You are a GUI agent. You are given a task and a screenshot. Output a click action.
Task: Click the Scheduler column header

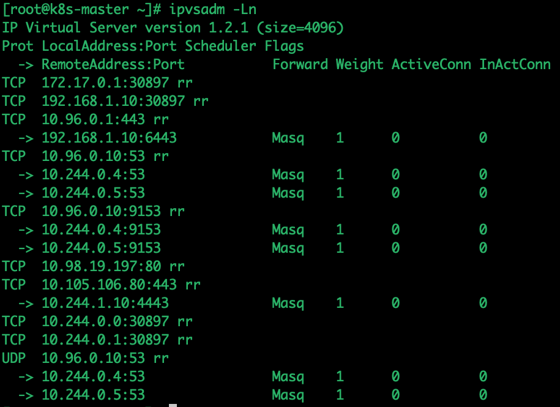point(220,46)
